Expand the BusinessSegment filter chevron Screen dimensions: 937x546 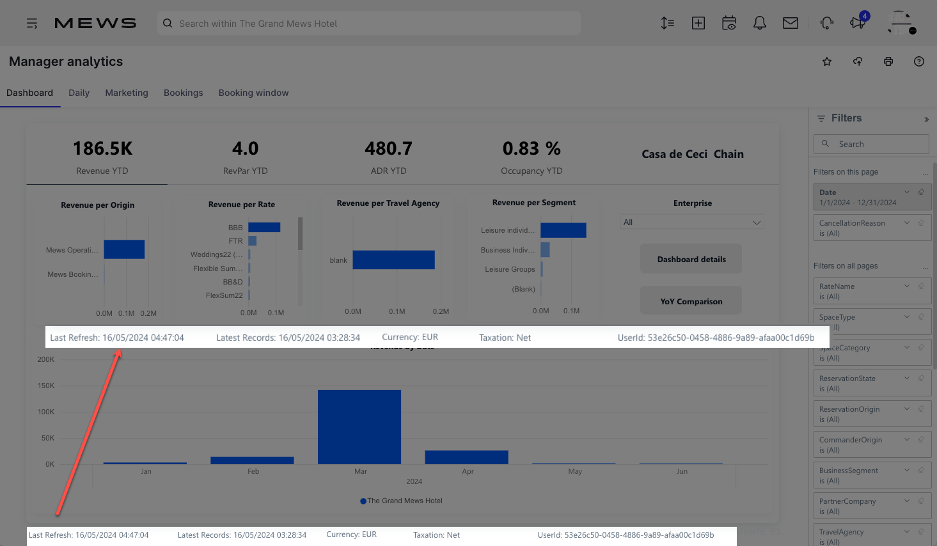point(907,470)
